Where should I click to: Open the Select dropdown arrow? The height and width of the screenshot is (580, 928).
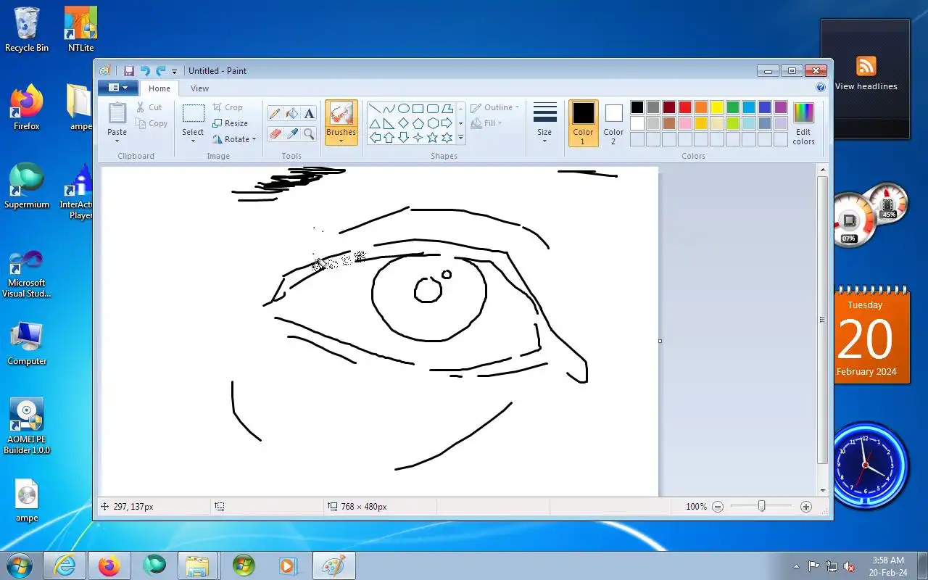coord(193,141)
